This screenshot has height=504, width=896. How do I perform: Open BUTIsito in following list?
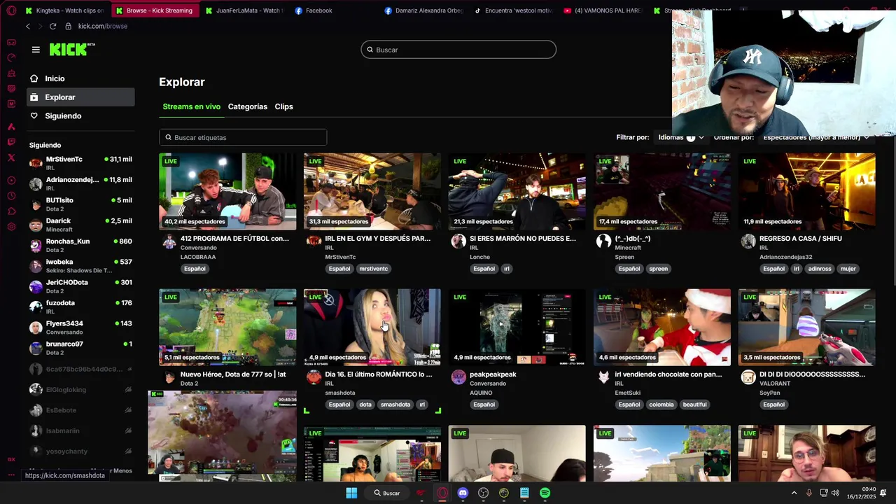pyautogui.click(x=80, y=204)
